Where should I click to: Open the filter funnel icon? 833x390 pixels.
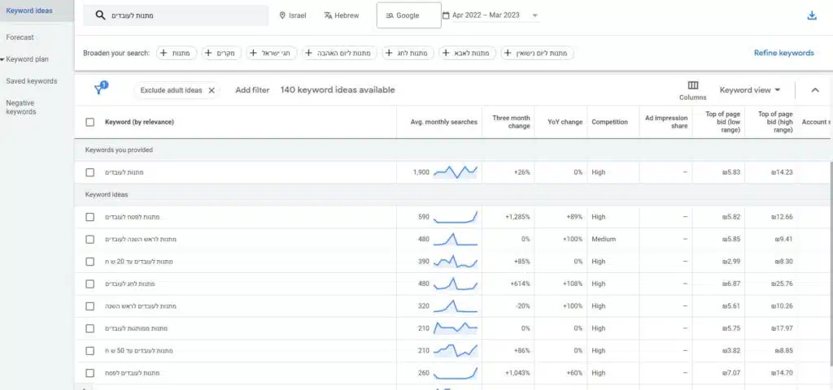coord(100,89)
